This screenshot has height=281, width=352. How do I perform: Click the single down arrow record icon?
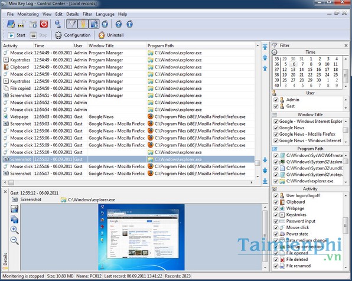coord(265,160)
